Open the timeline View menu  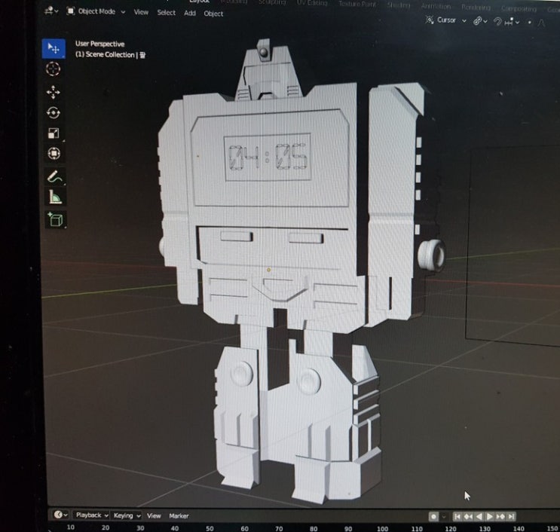[x=154, y=515]
